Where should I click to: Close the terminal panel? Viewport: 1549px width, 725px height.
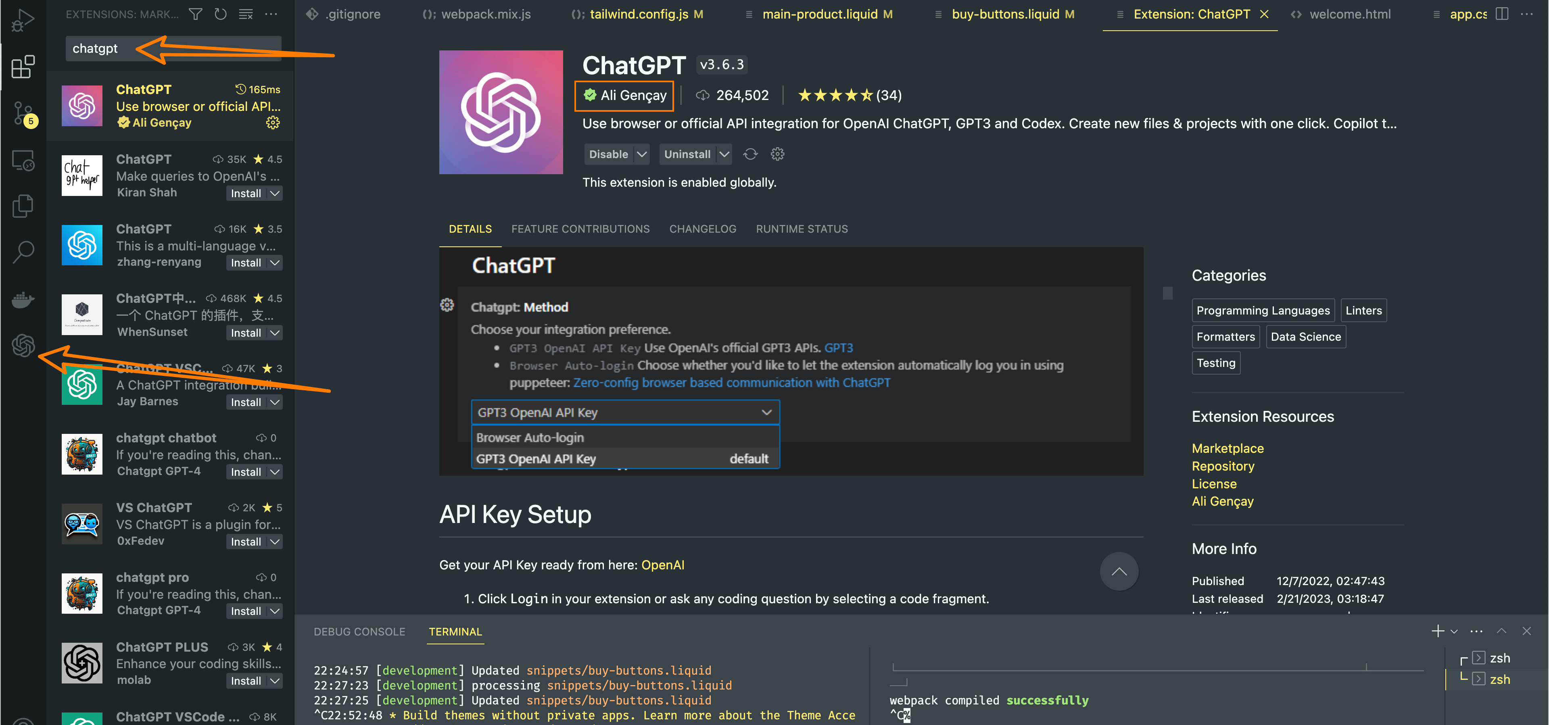point(1526,631)
